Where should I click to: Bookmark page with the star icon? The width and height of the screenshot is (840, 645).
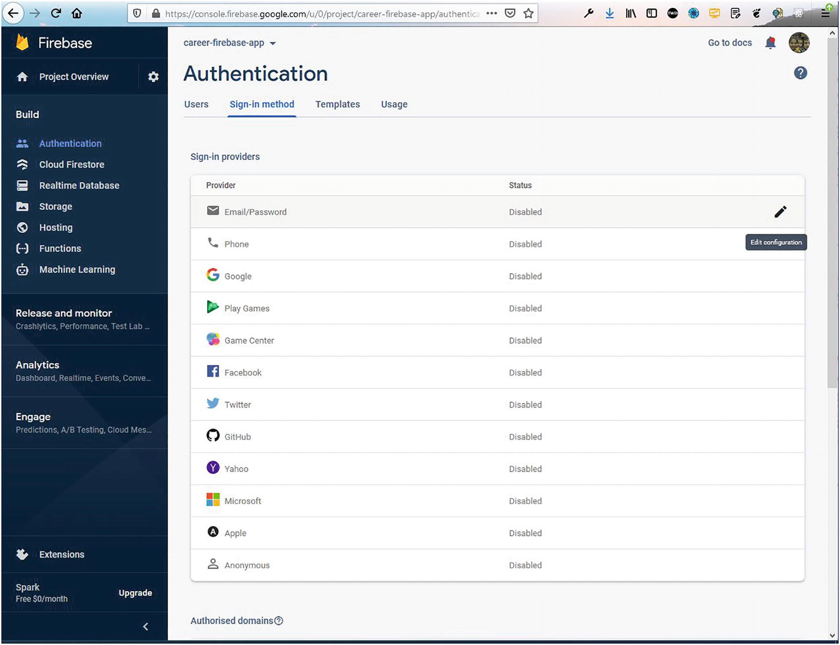pos(528,14)
